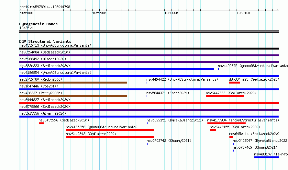The height and width of the screenshot is (170, 288).
Task: Select the small nsv6435996 red bar
Action: click(x=41, y=123)
